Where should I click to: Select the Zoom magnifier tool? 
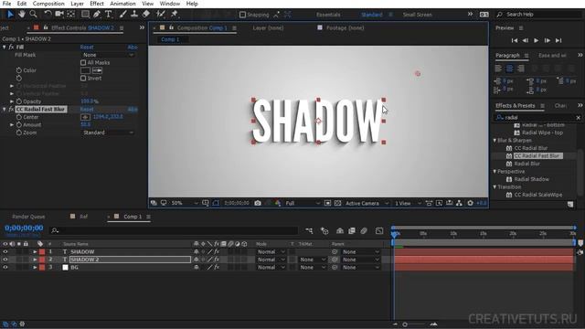point(33,15)
